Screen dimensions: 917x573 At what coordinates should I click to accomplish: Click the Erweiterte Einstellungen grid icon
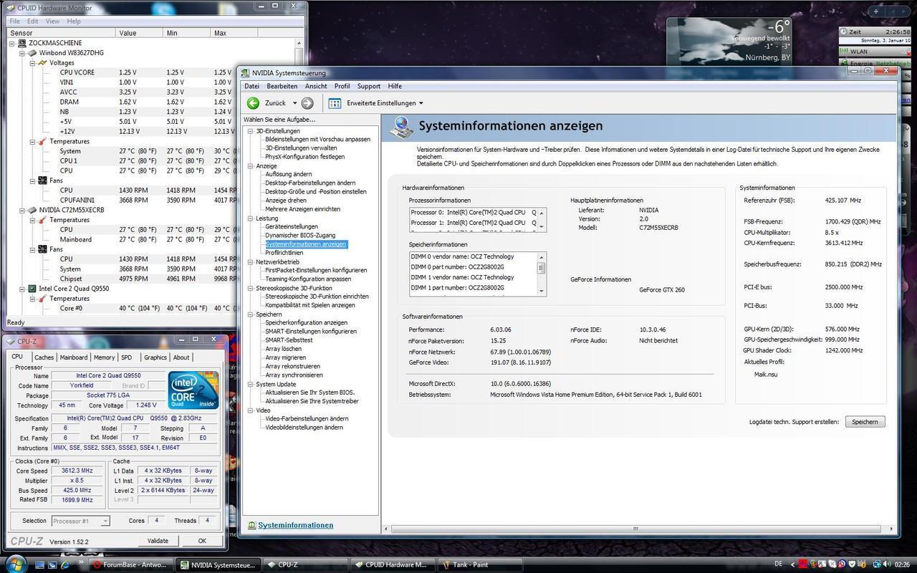[x=335, y=103]
